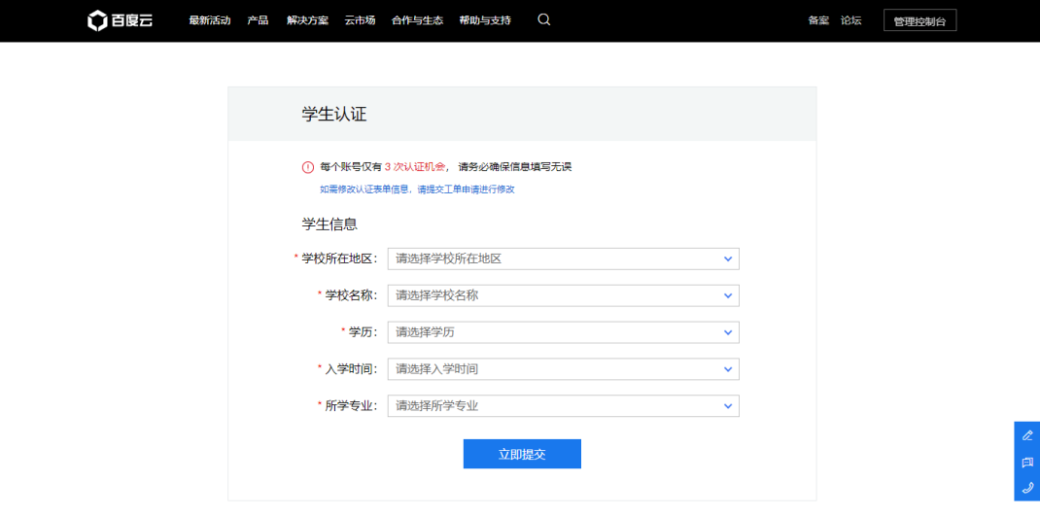Open the 学历 dropdown
Screen dimensions: 1040x517
563,332
